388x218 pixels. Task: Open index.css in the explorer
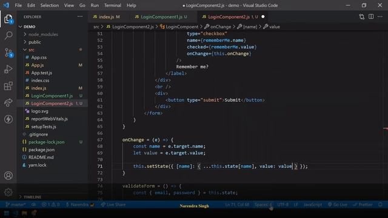tap(40, 81)
